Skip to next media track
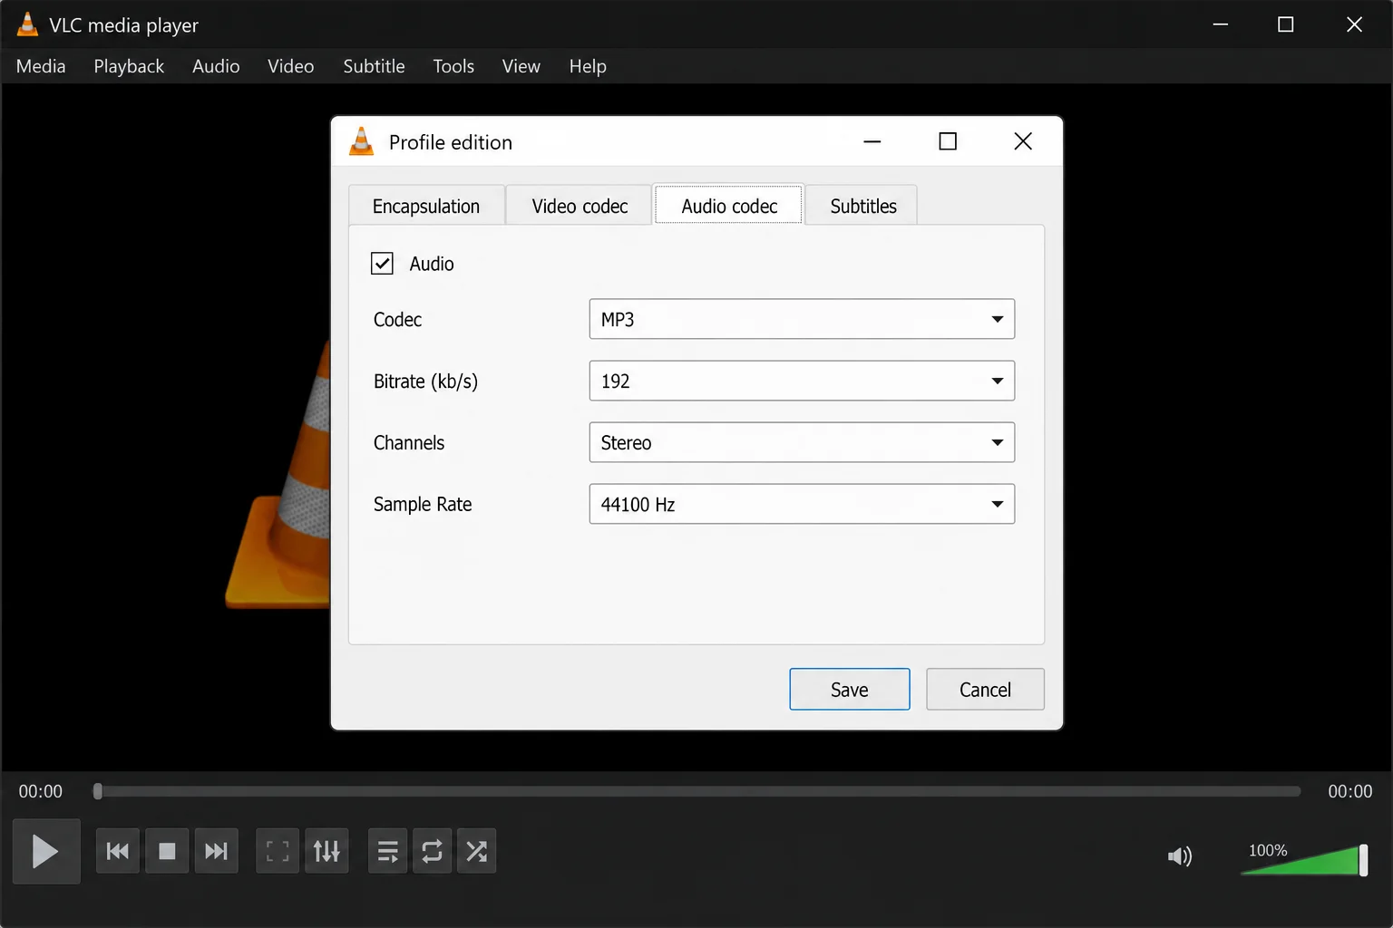This screenshot has height=928, width=1393. click(x=216, y=851)
